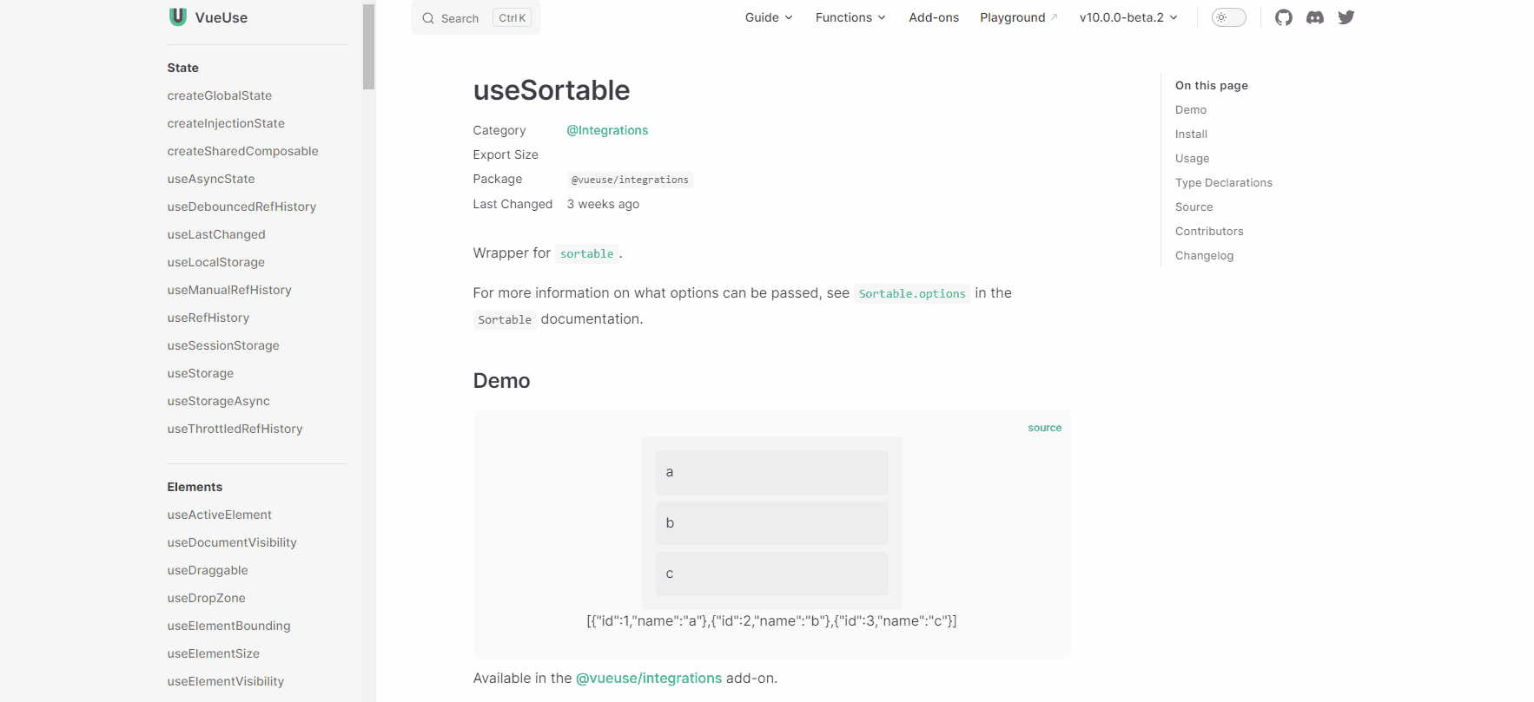The width and height of the screenshot is (1534, 702).
Task: Toggle the dark mode switch
Action: [1229, 17]
